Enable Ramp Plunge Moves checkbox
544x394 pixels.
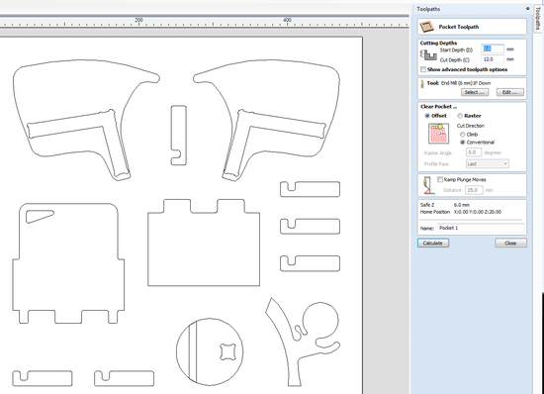tap(440, 179)
